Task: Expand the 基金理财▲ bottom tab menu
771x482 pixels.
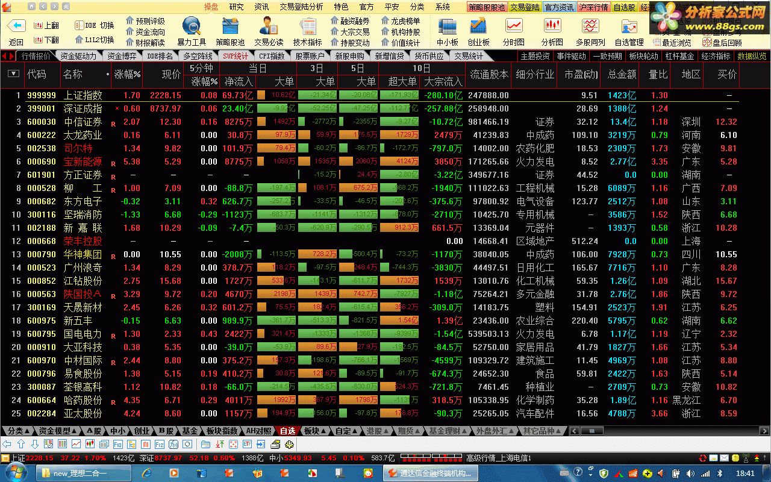Action: 448,431
